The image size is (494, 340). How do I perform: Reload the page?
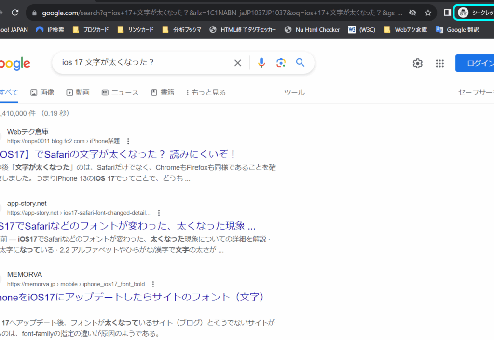point(15,13)
